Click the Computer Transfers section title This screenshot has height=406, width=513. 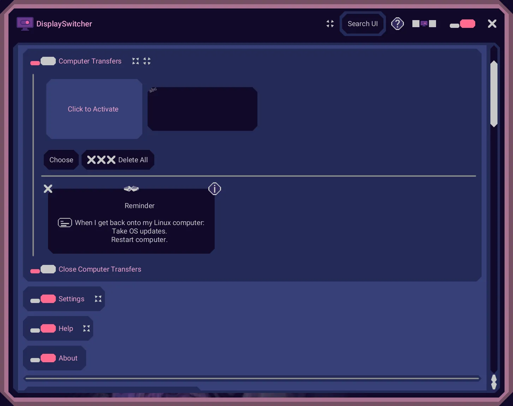(x=90, y=61)
